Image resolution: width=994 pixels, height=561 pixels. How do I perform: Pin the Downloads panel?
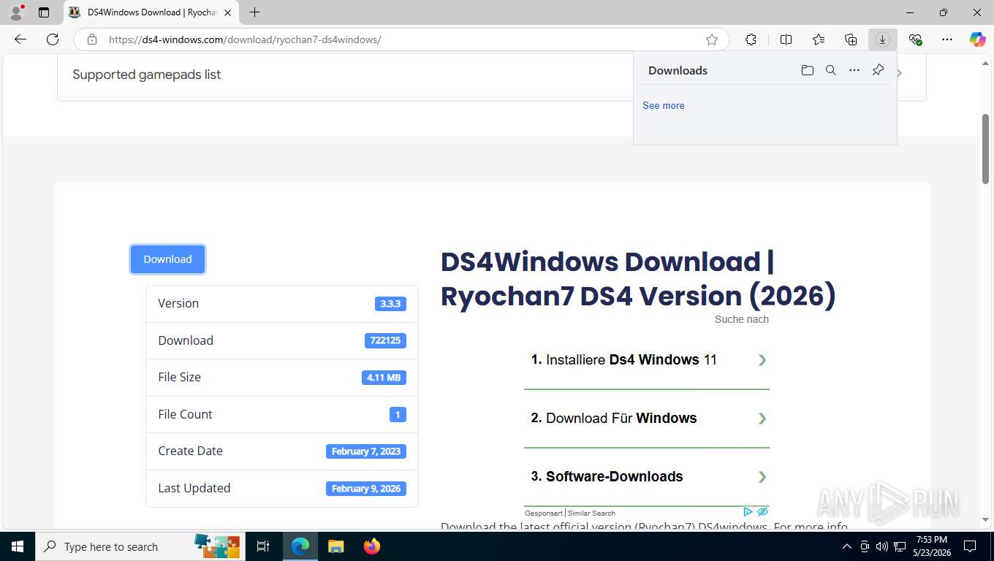(878, 70)
